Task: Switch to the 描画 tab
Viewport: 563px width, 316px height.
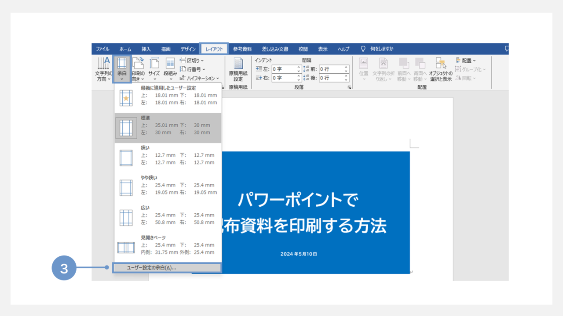Action: [165, 49]
